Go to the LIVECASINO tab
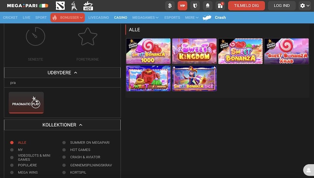Screen dimensions: 314x178 (x=98, y=17)
